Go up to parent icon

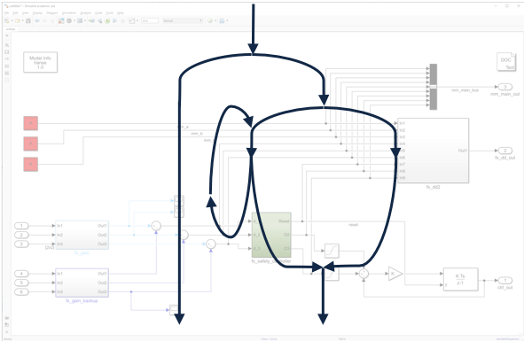click(x=52, y=20)
